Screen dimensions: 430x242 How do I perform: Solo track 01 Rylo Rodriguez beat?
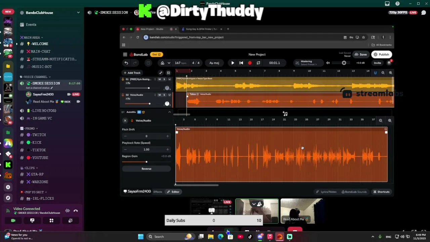164,79
